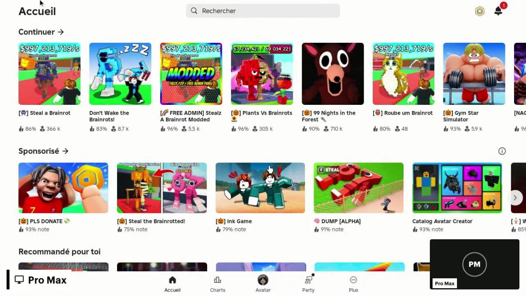Open 99 Nights in the Forest thumbnail
The width and height of the screenshot is (526, 296).
point(333,74)
